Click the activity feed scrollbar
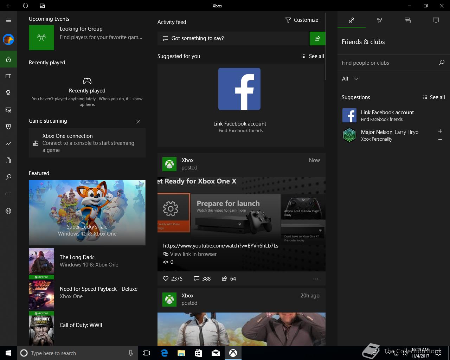 325,47
